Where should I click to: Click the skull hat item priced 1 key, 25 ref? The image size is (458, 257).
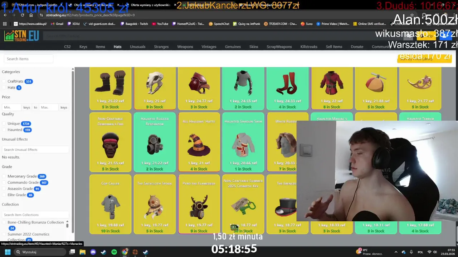coord(155,88)
